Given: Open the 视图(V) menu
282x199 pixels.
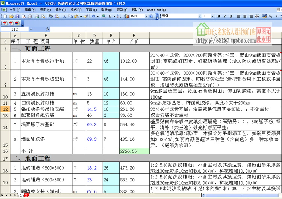Looking at the screenshot, I should tap(45, 10).
